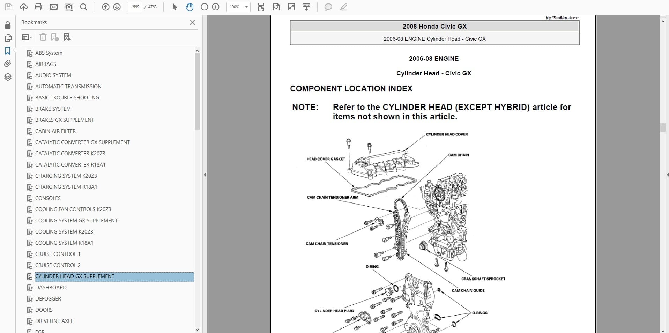The width and height of the screenshot is (669, 333).
Task: Click the snapshot camera icon
Action: [69, 7]
